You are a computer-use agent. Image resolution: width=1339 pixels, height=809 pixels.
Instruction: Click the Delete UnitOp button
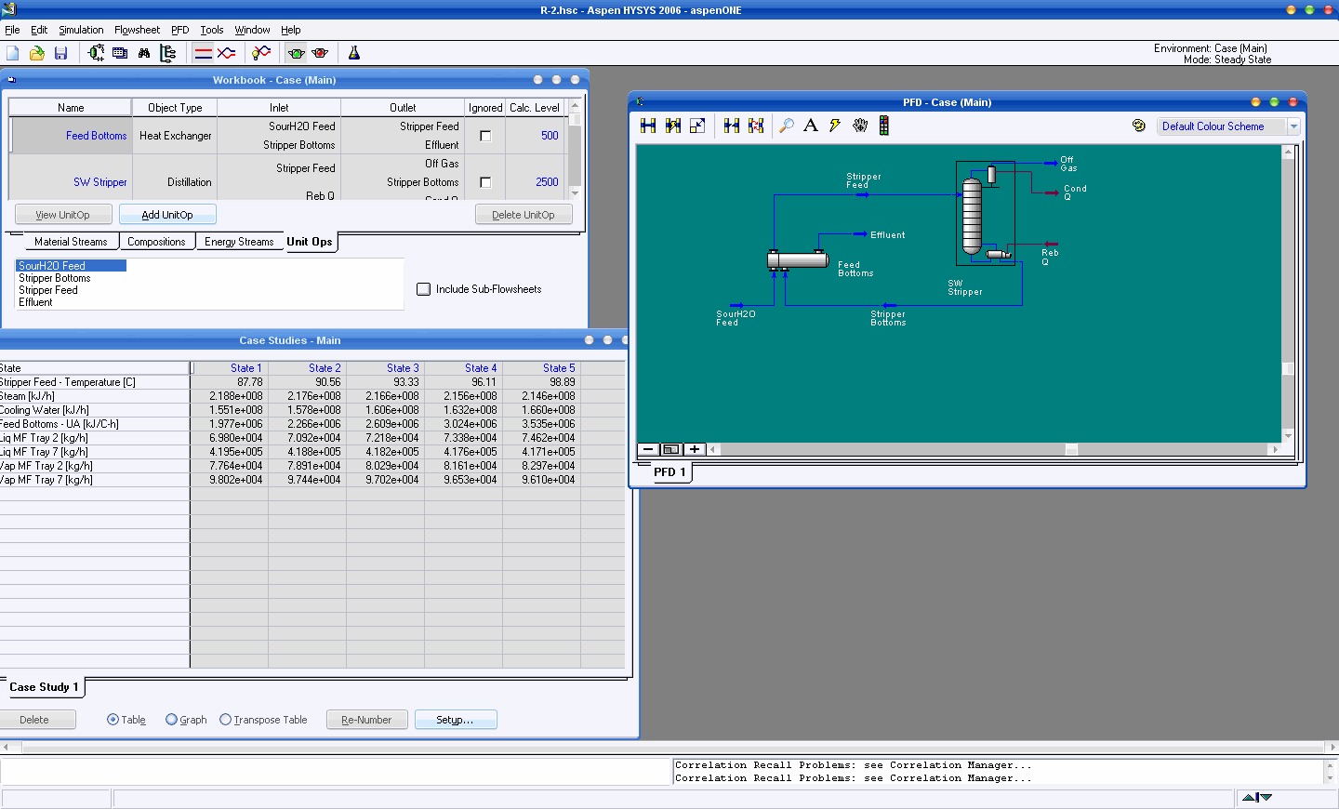pyautogui.click(x=524, y=215)
